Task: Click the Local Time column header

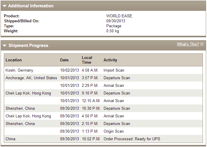Action: pos(87,60)
